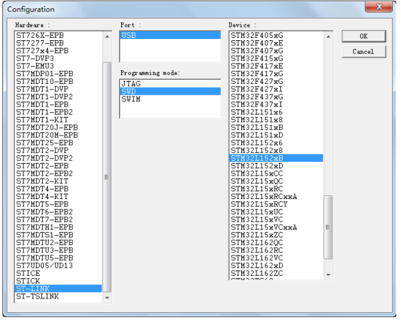Select STICE hardware
This screenshot has height=320, width=401.
point(59,273)
